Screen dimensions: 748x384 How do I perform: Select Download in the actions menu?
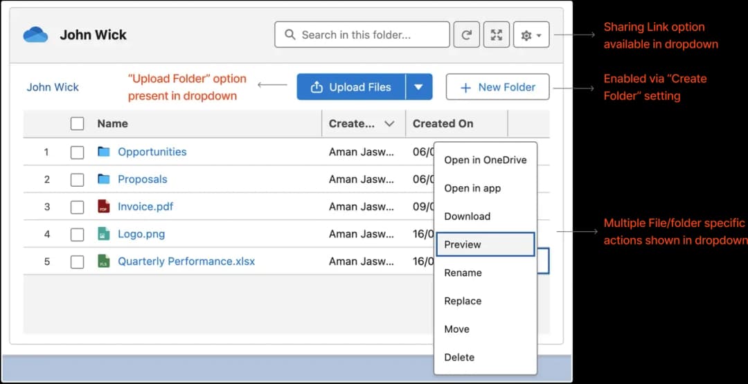tap(485, 217)
